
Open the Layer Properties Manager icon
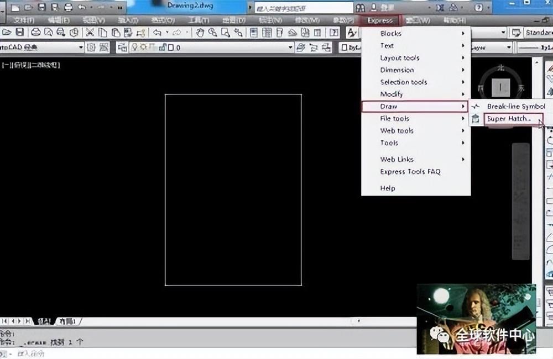click(x=122, y=47)
